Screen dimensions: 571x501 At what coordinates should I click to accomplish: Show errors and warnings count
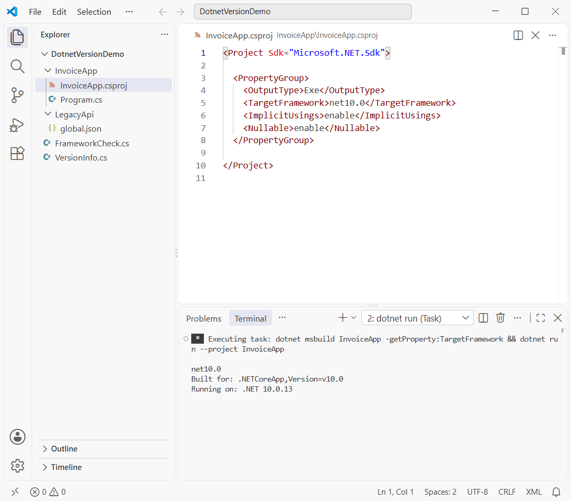48,492
